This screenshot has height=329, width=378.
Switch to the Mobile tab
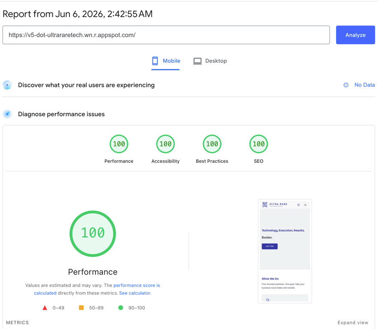(165, 61)
